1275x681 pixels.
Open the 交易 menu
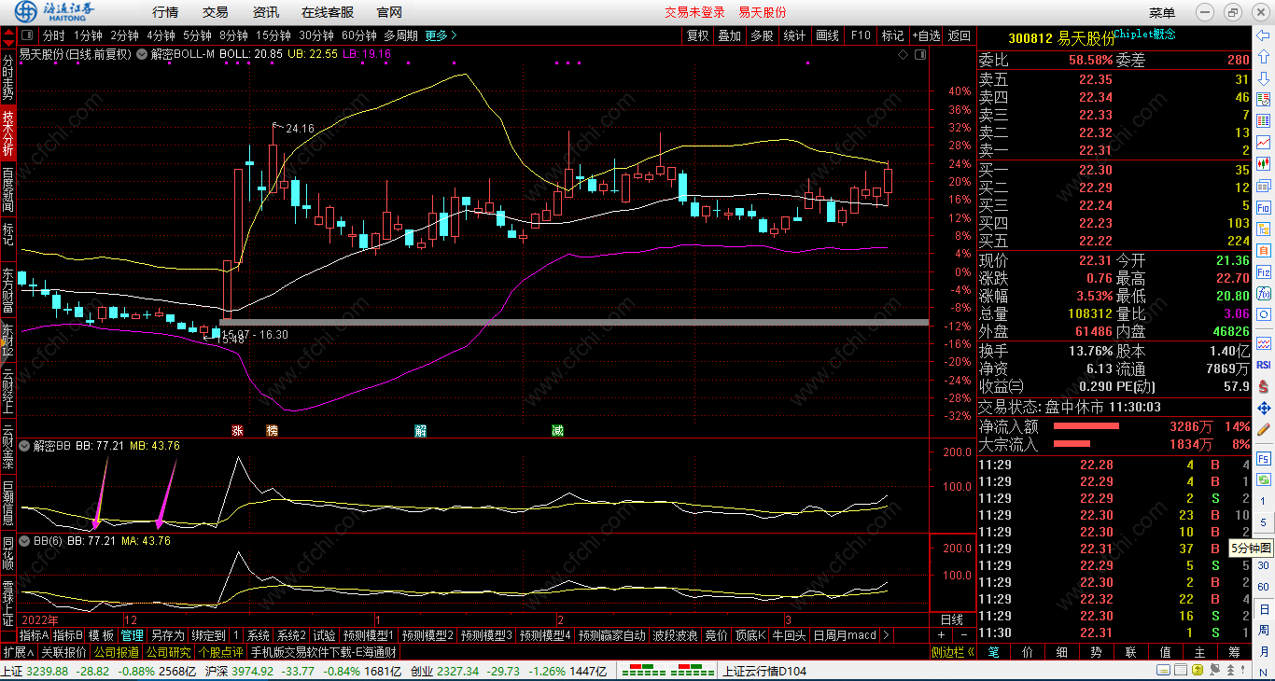pos(216,12)
